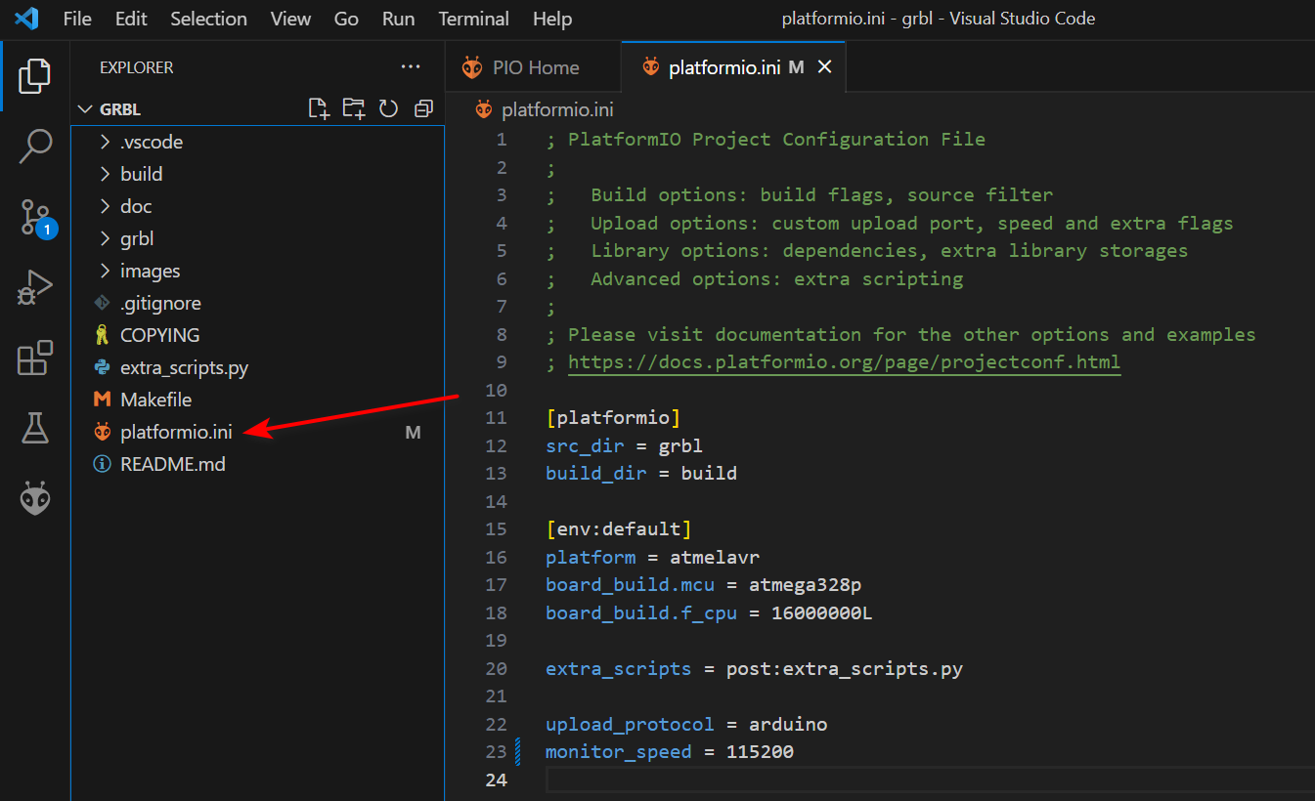
Task: Click PlatformIO icon in breadcrumb path
Action: click(x=483, y=109)
